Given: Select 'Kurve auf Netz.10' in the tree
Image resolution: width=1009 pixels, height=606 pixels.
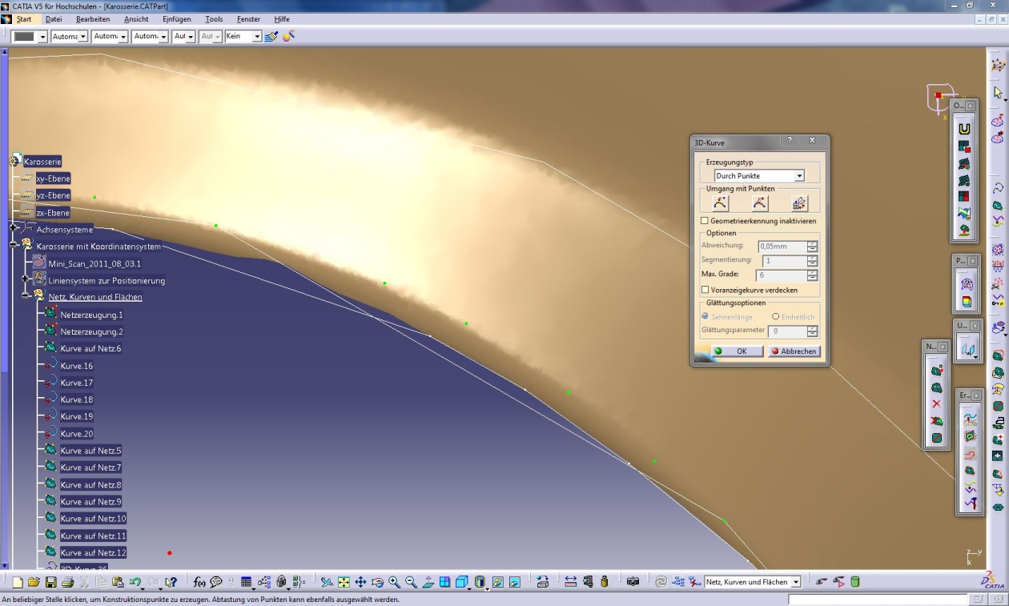Looking at the screenshot, I should click(93, 519).
